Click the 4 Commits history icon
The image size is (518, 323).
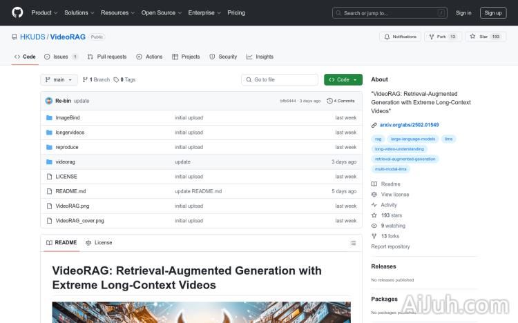pos(329,101)
